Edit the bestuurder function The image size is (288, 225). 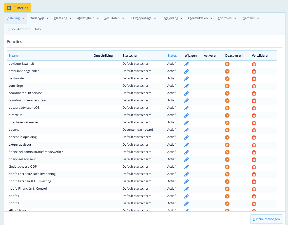186,79
